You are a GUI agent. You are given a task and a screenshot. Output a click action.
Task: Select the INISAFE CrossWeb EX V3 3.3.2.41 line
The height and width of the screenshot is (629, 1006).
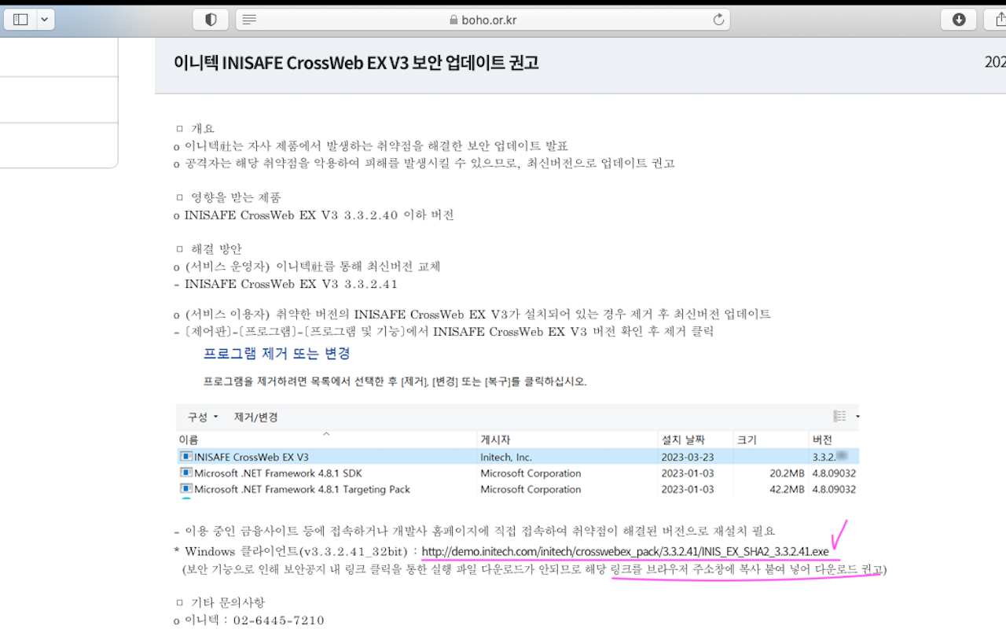point(286,284)
